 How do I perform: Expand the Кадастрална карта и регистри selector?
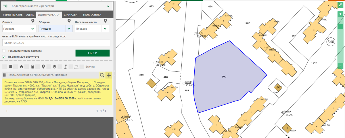click(x=108, y=6)
